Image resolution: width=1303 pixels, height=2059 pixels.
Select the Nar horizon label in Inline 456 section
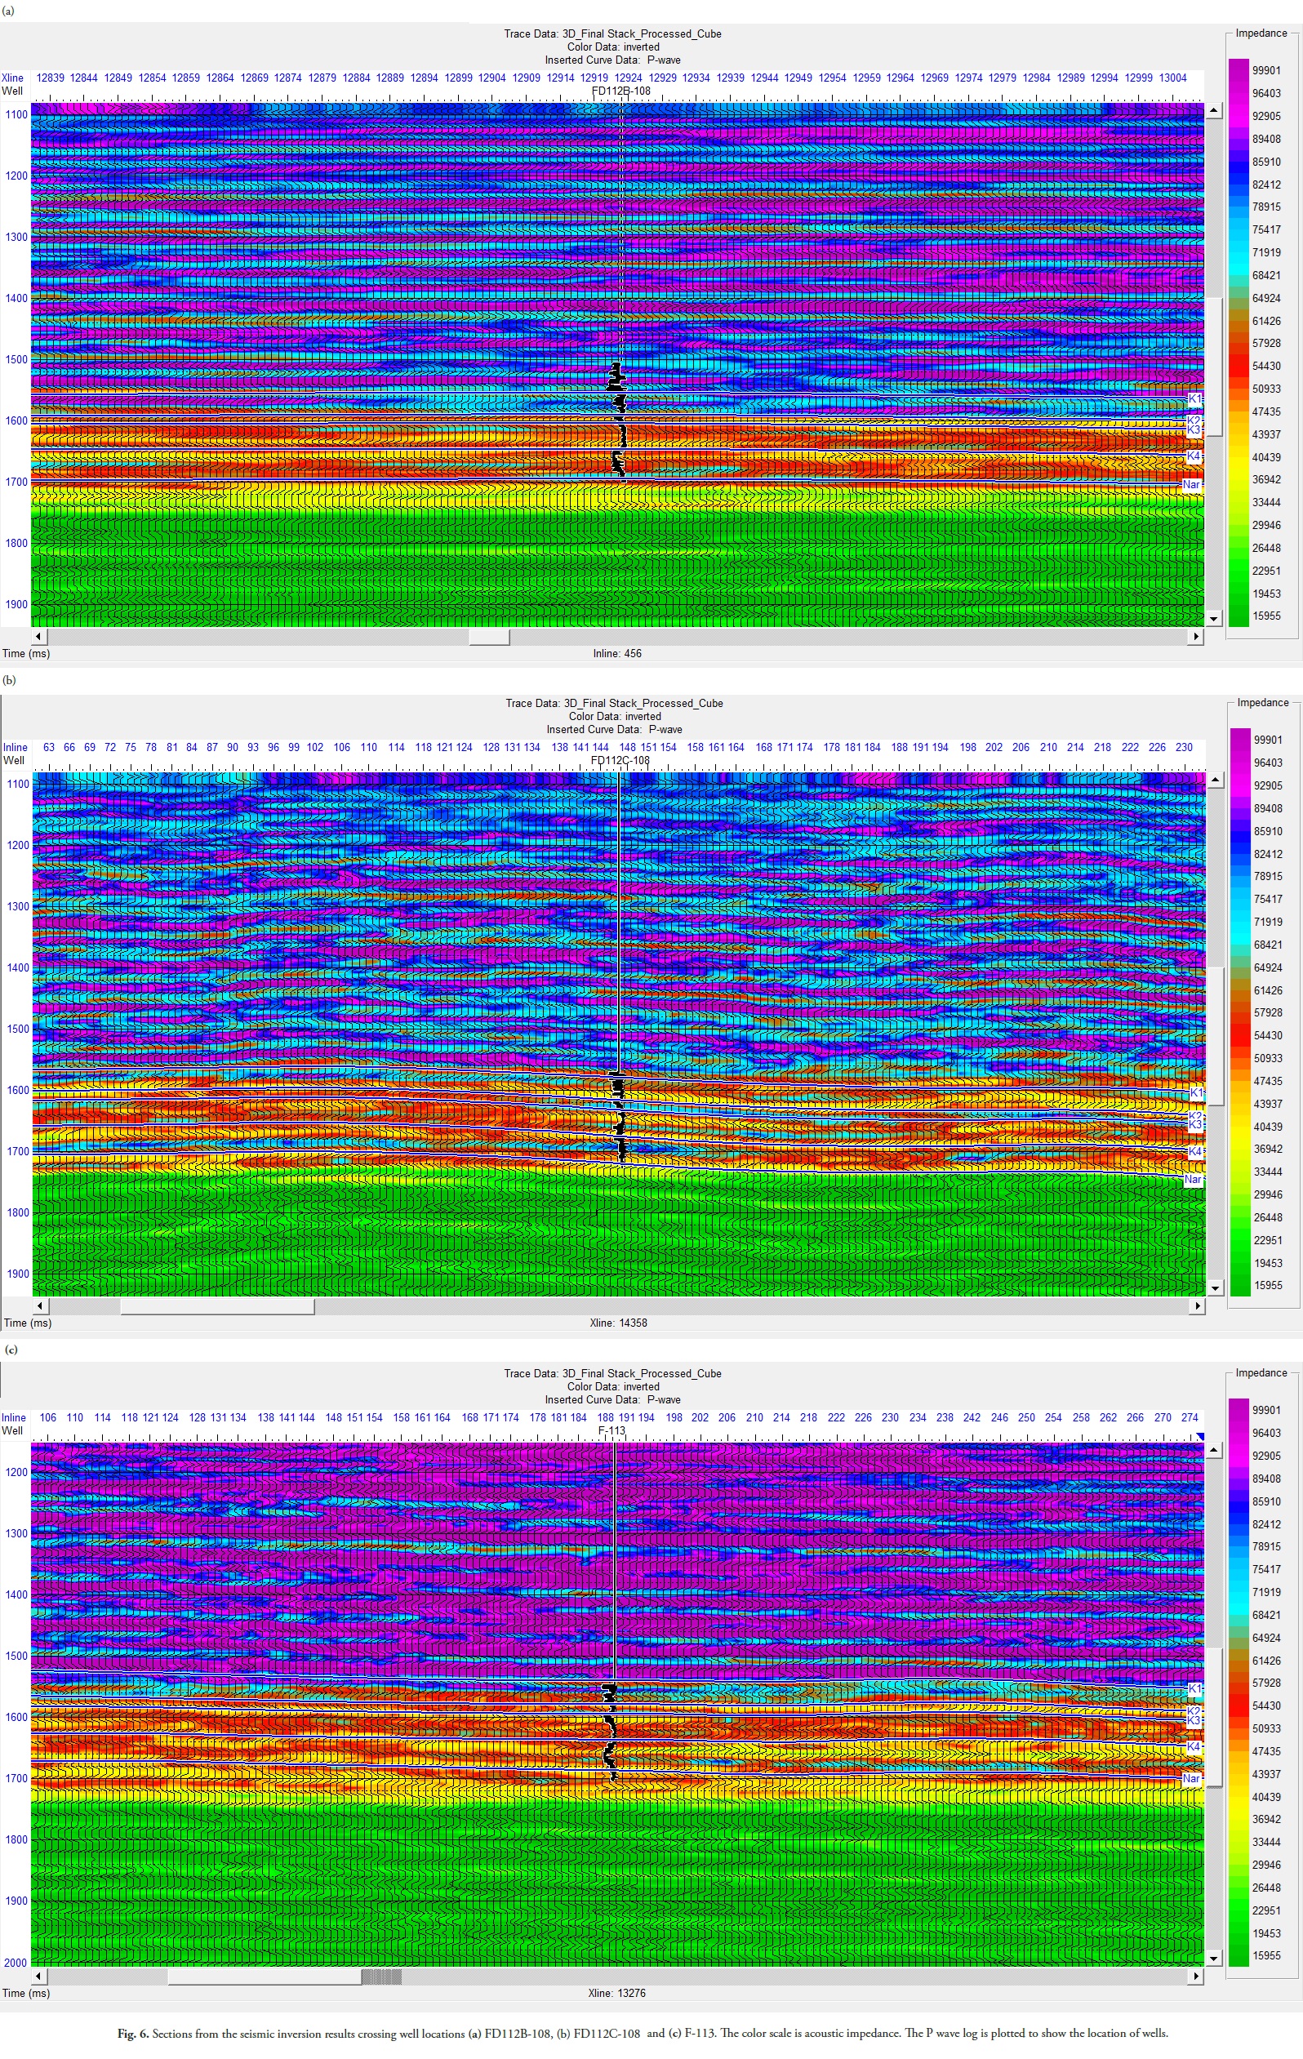(1191, 485)
